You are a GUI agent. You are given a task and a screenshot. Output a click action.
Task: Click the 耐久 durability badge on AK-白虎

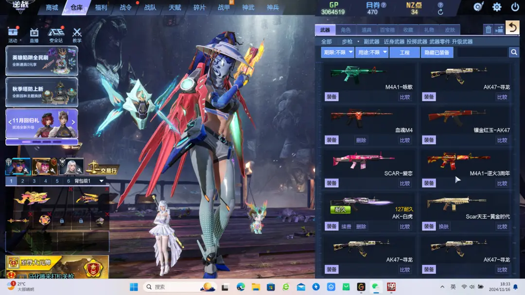click(x=340, y=210)
